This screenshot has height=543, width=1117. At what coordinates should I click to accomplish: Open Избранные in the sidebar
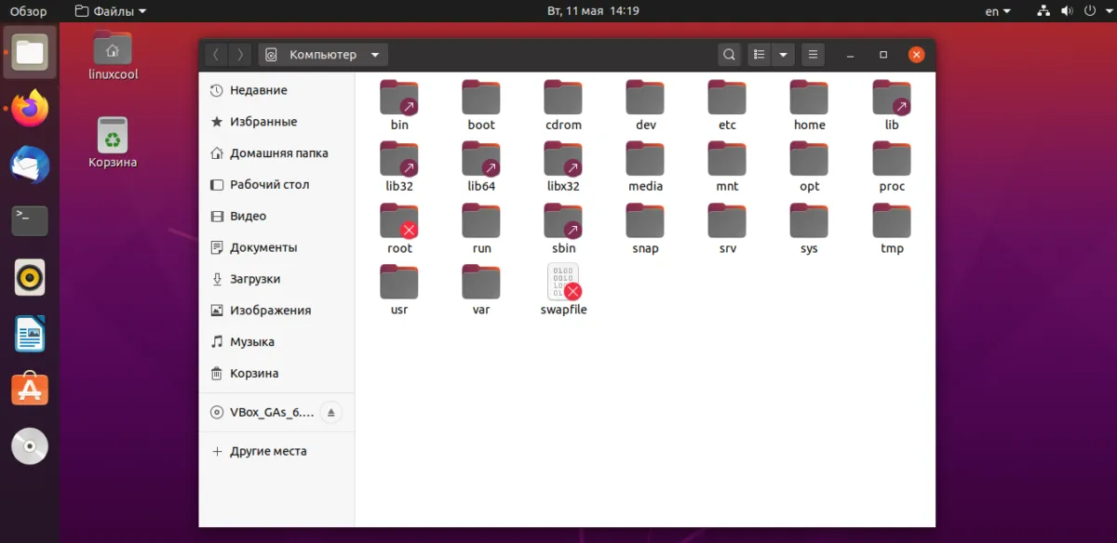276,122
